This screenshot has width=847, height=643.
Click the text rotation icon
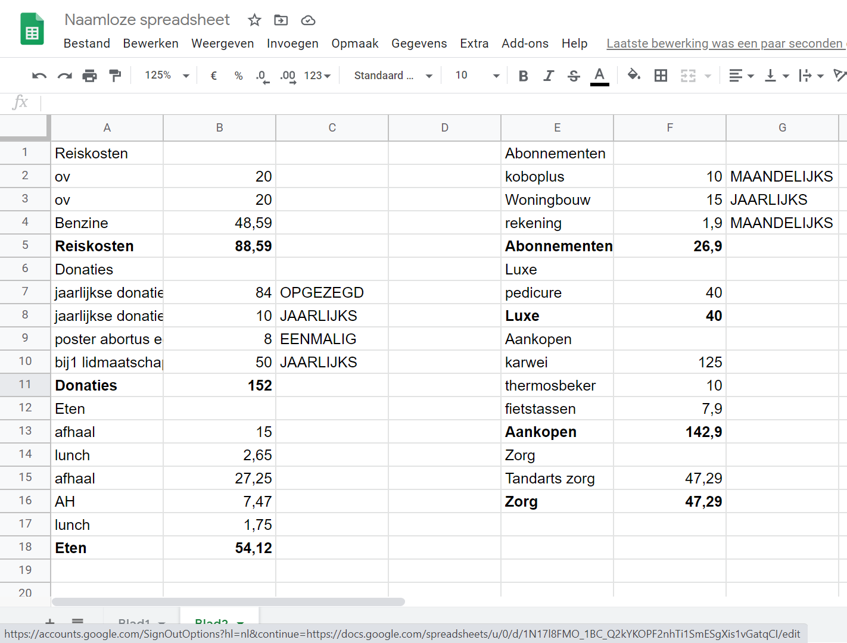coord(840,76)
